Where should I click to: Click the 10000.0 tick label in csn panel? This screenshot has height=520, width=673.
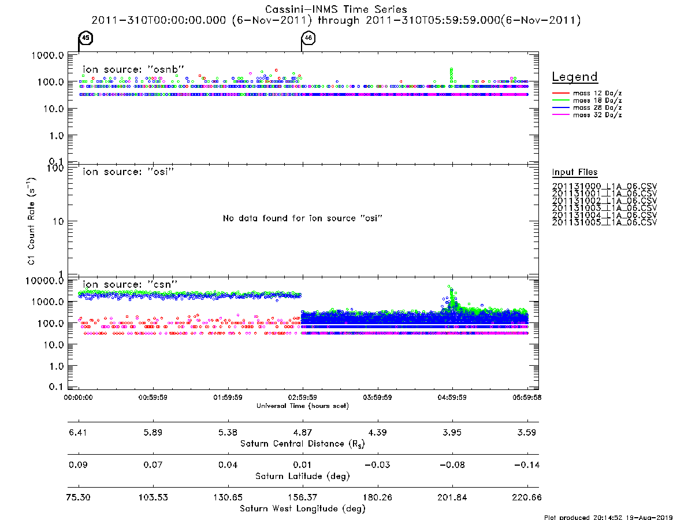click(44, 281)
